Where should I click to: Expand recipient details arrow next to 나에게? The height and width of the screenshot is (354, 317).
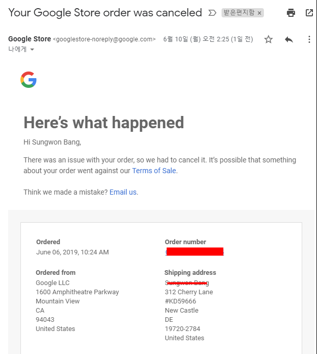click(32, 50)
